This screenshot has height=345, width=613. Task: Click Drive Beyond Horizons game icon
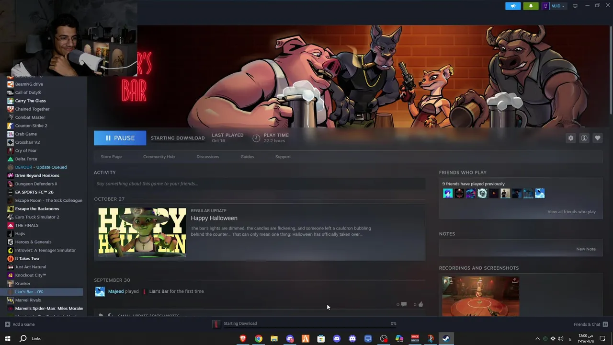(x=11, y=175)
